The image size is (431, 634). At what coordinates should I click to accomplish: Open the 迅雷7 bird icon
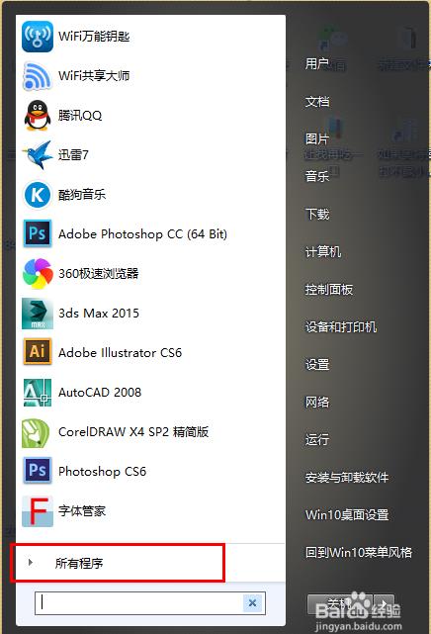click(x=38, y=155)
